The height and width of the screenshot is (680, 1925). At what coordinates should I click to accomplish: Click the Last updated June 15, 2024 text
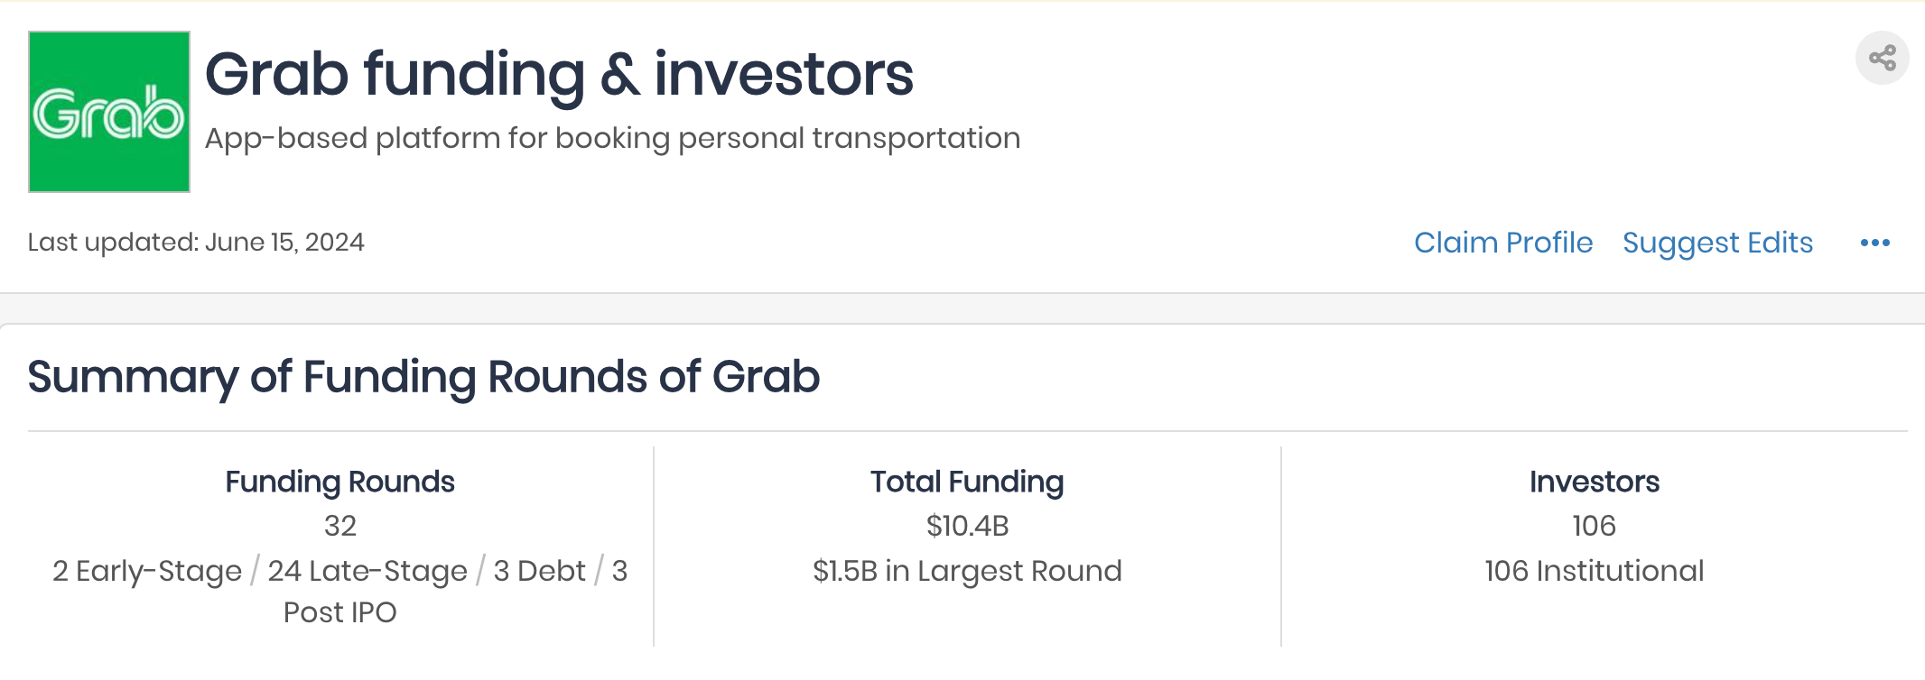[x=196, y=243]
